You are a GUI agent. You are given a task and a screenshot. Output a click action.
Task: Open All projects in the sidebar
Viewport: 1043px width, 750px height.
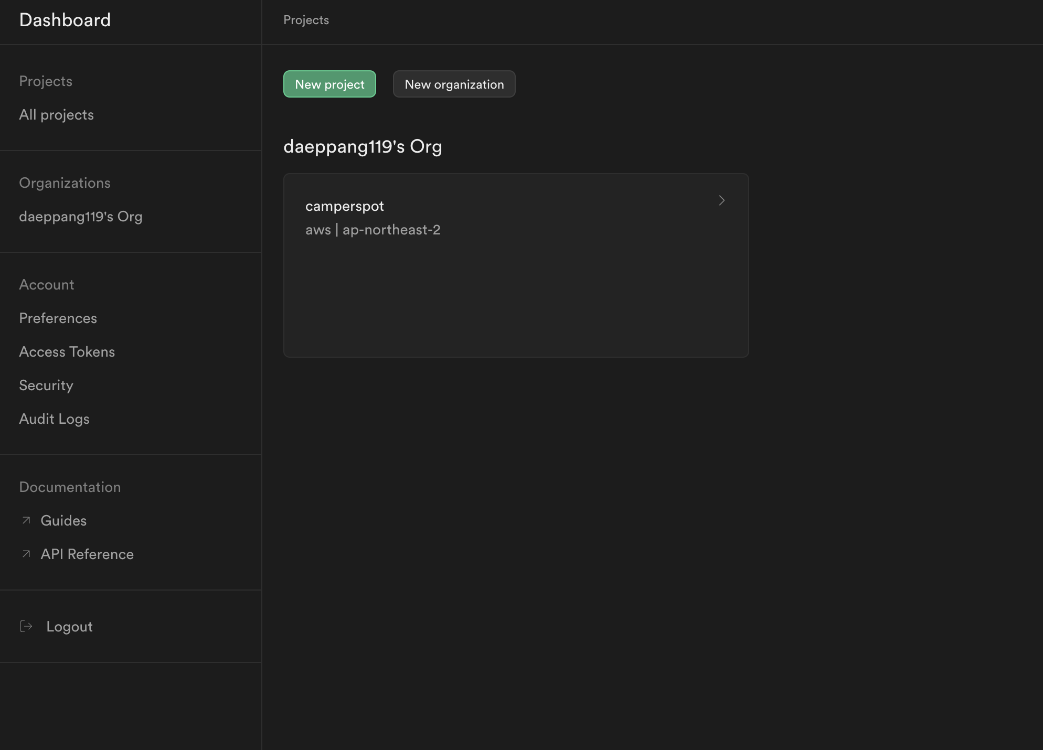(x=56, y=115)
